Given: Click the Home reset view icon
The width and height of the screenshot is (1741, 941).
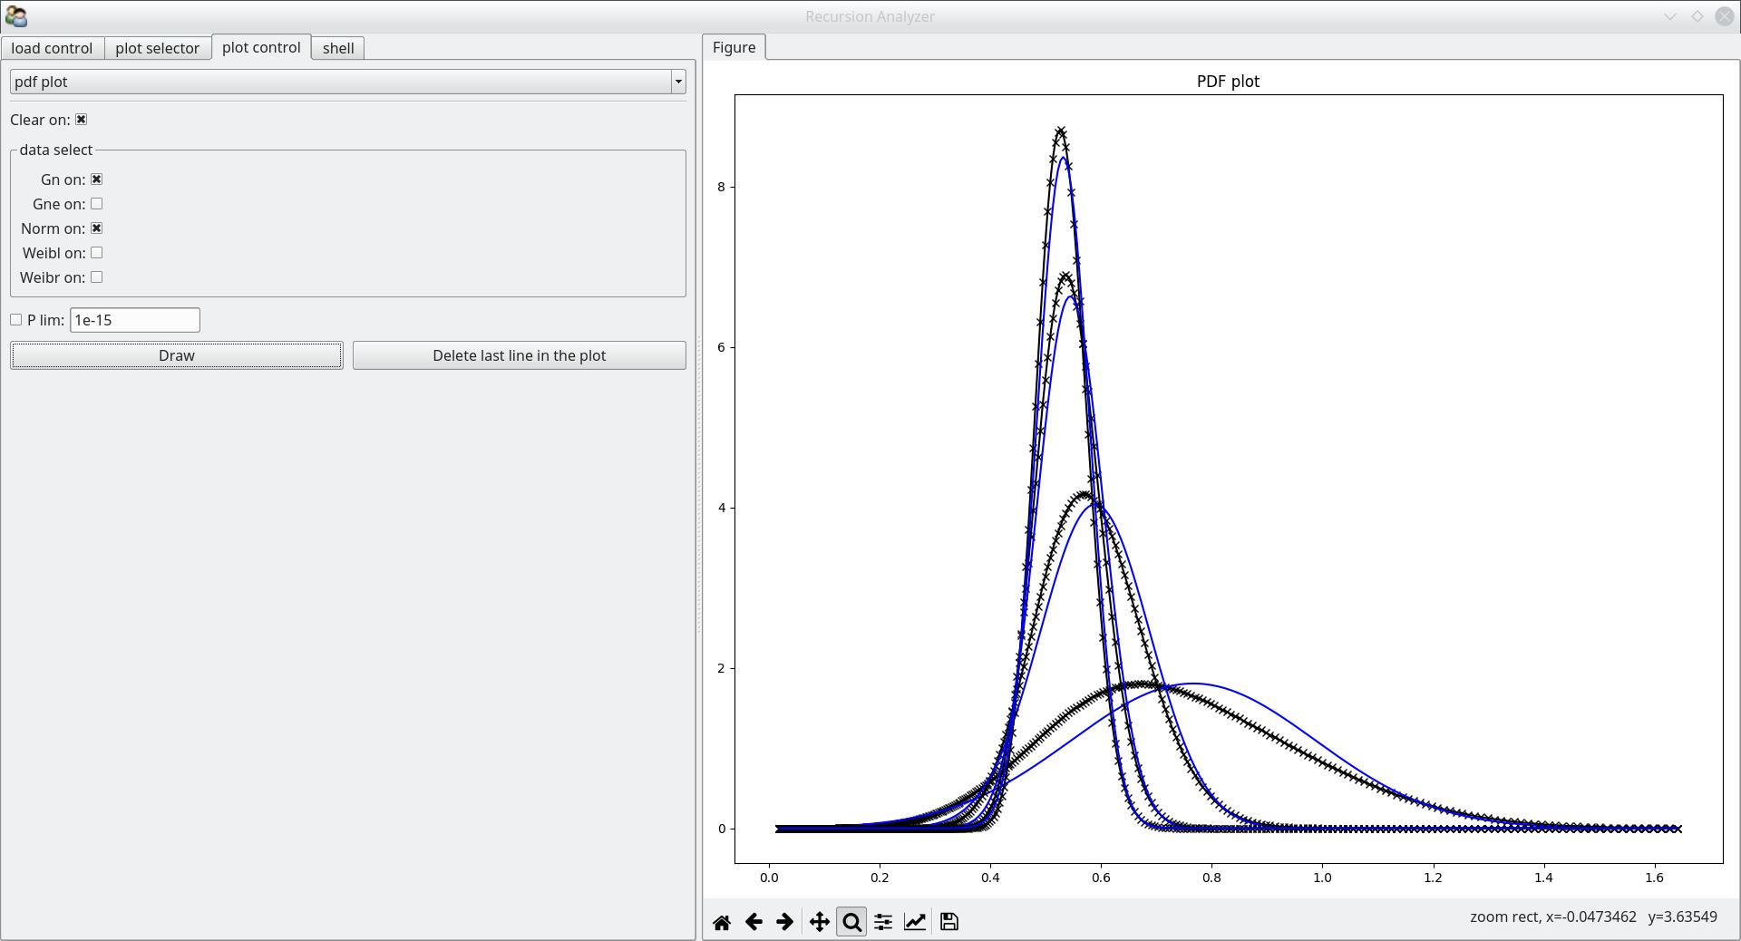Looking at the screenshot, I should coord(722,922).
